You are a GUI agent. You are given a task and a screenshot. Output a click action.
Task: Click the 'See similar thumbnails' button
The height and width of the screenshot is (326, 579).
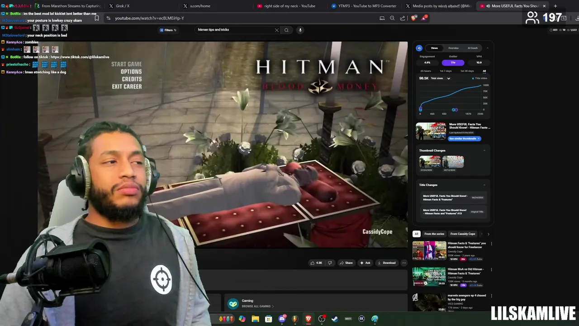pos(464,139)
